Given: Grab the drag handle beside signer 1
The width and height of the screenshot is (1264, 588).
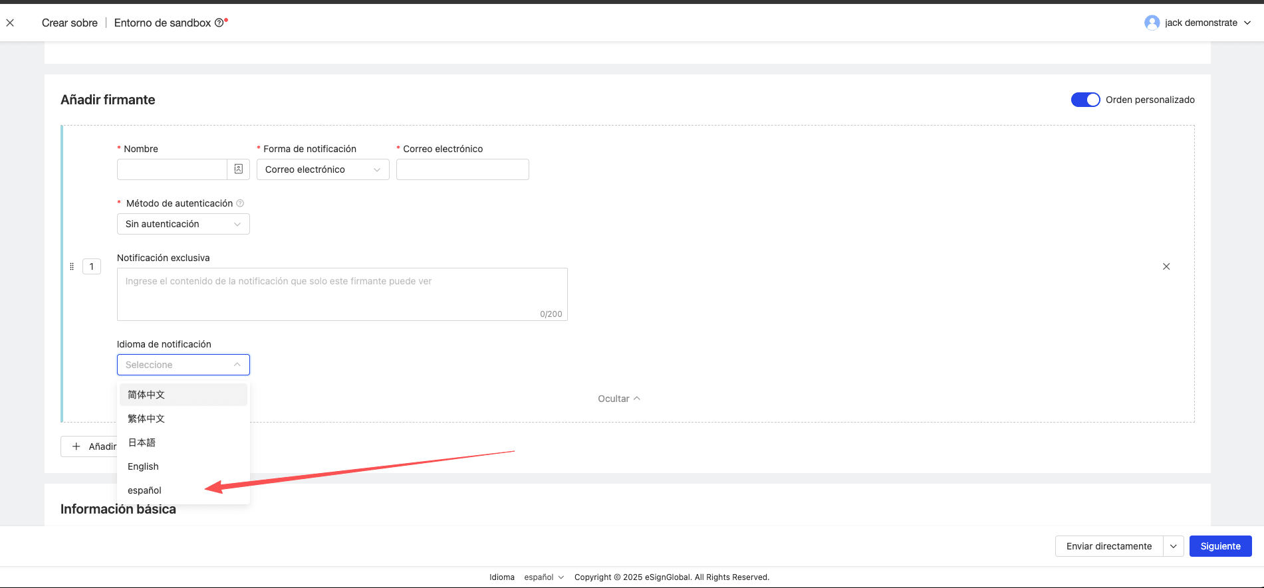Looking at the screenshot, I should pos(72,266).
